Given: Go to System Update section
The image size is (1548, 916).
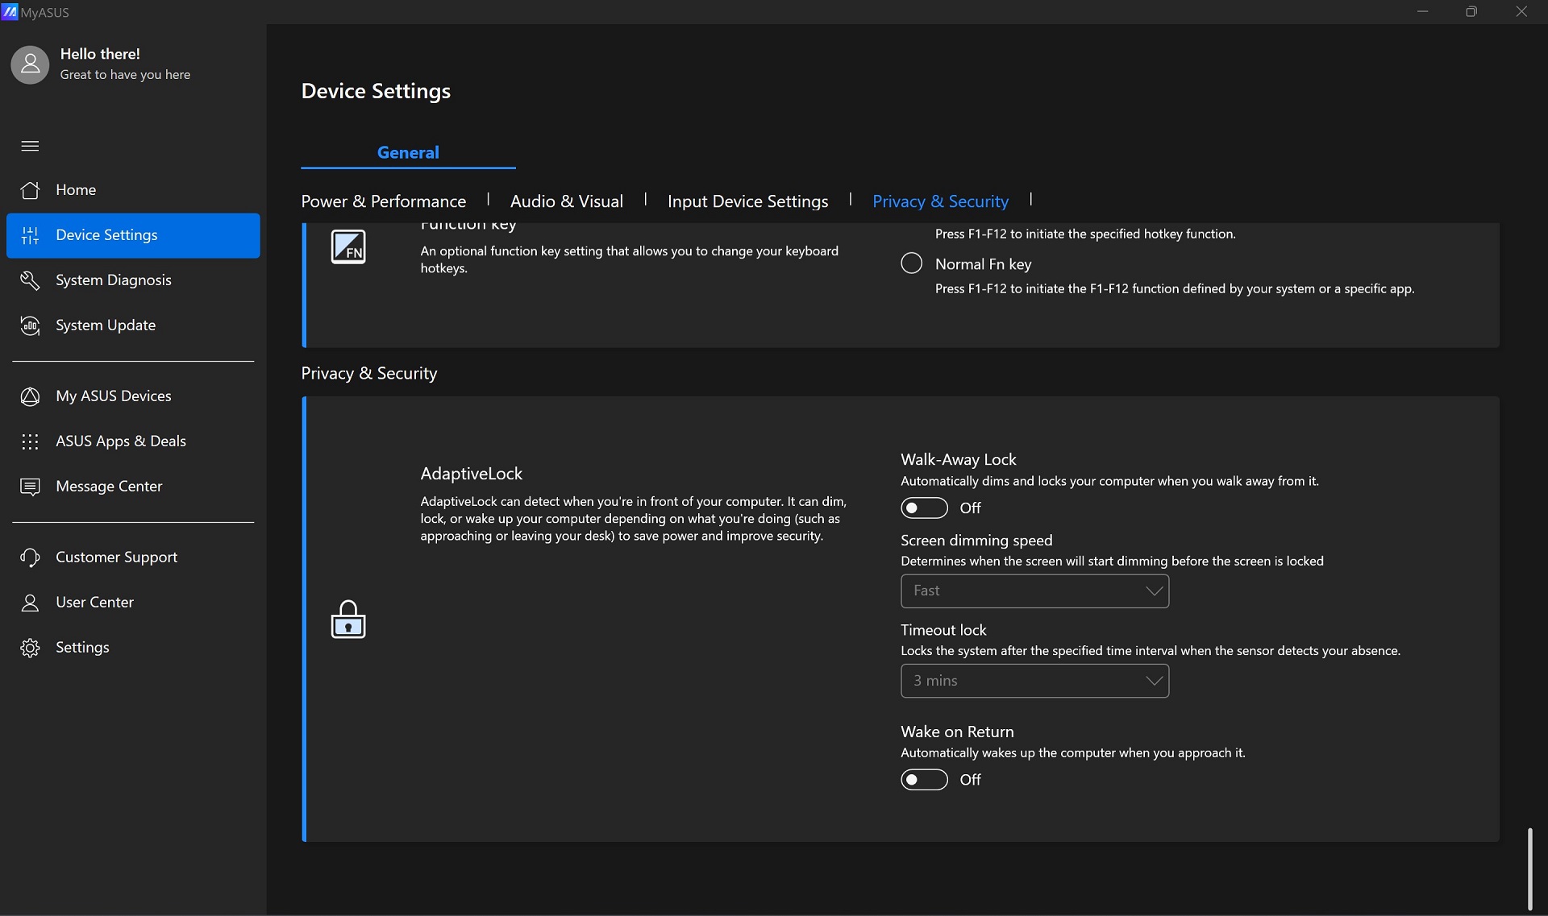Looking at the screenshot, I should point(133,325).
